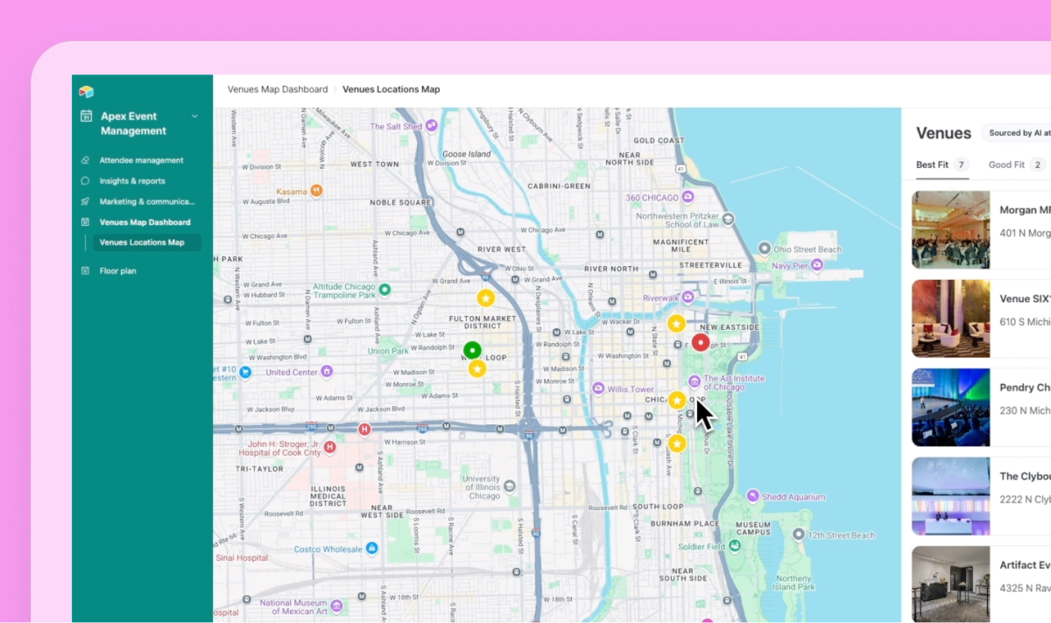Open Attendee management in the sidebar
1051x623 pixels.
coord(141,160)
